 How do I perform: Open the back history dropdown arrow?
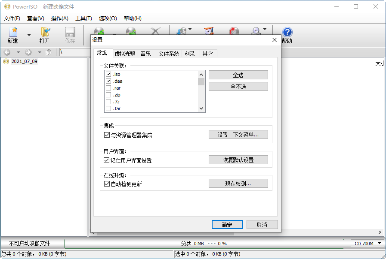pos(18,52)
